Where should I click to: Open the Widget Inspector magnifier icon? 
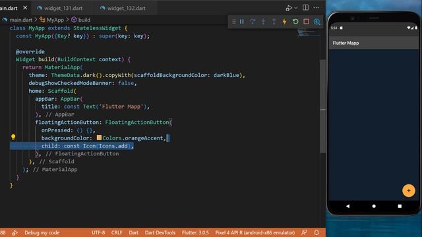click(x=317, y=22)
